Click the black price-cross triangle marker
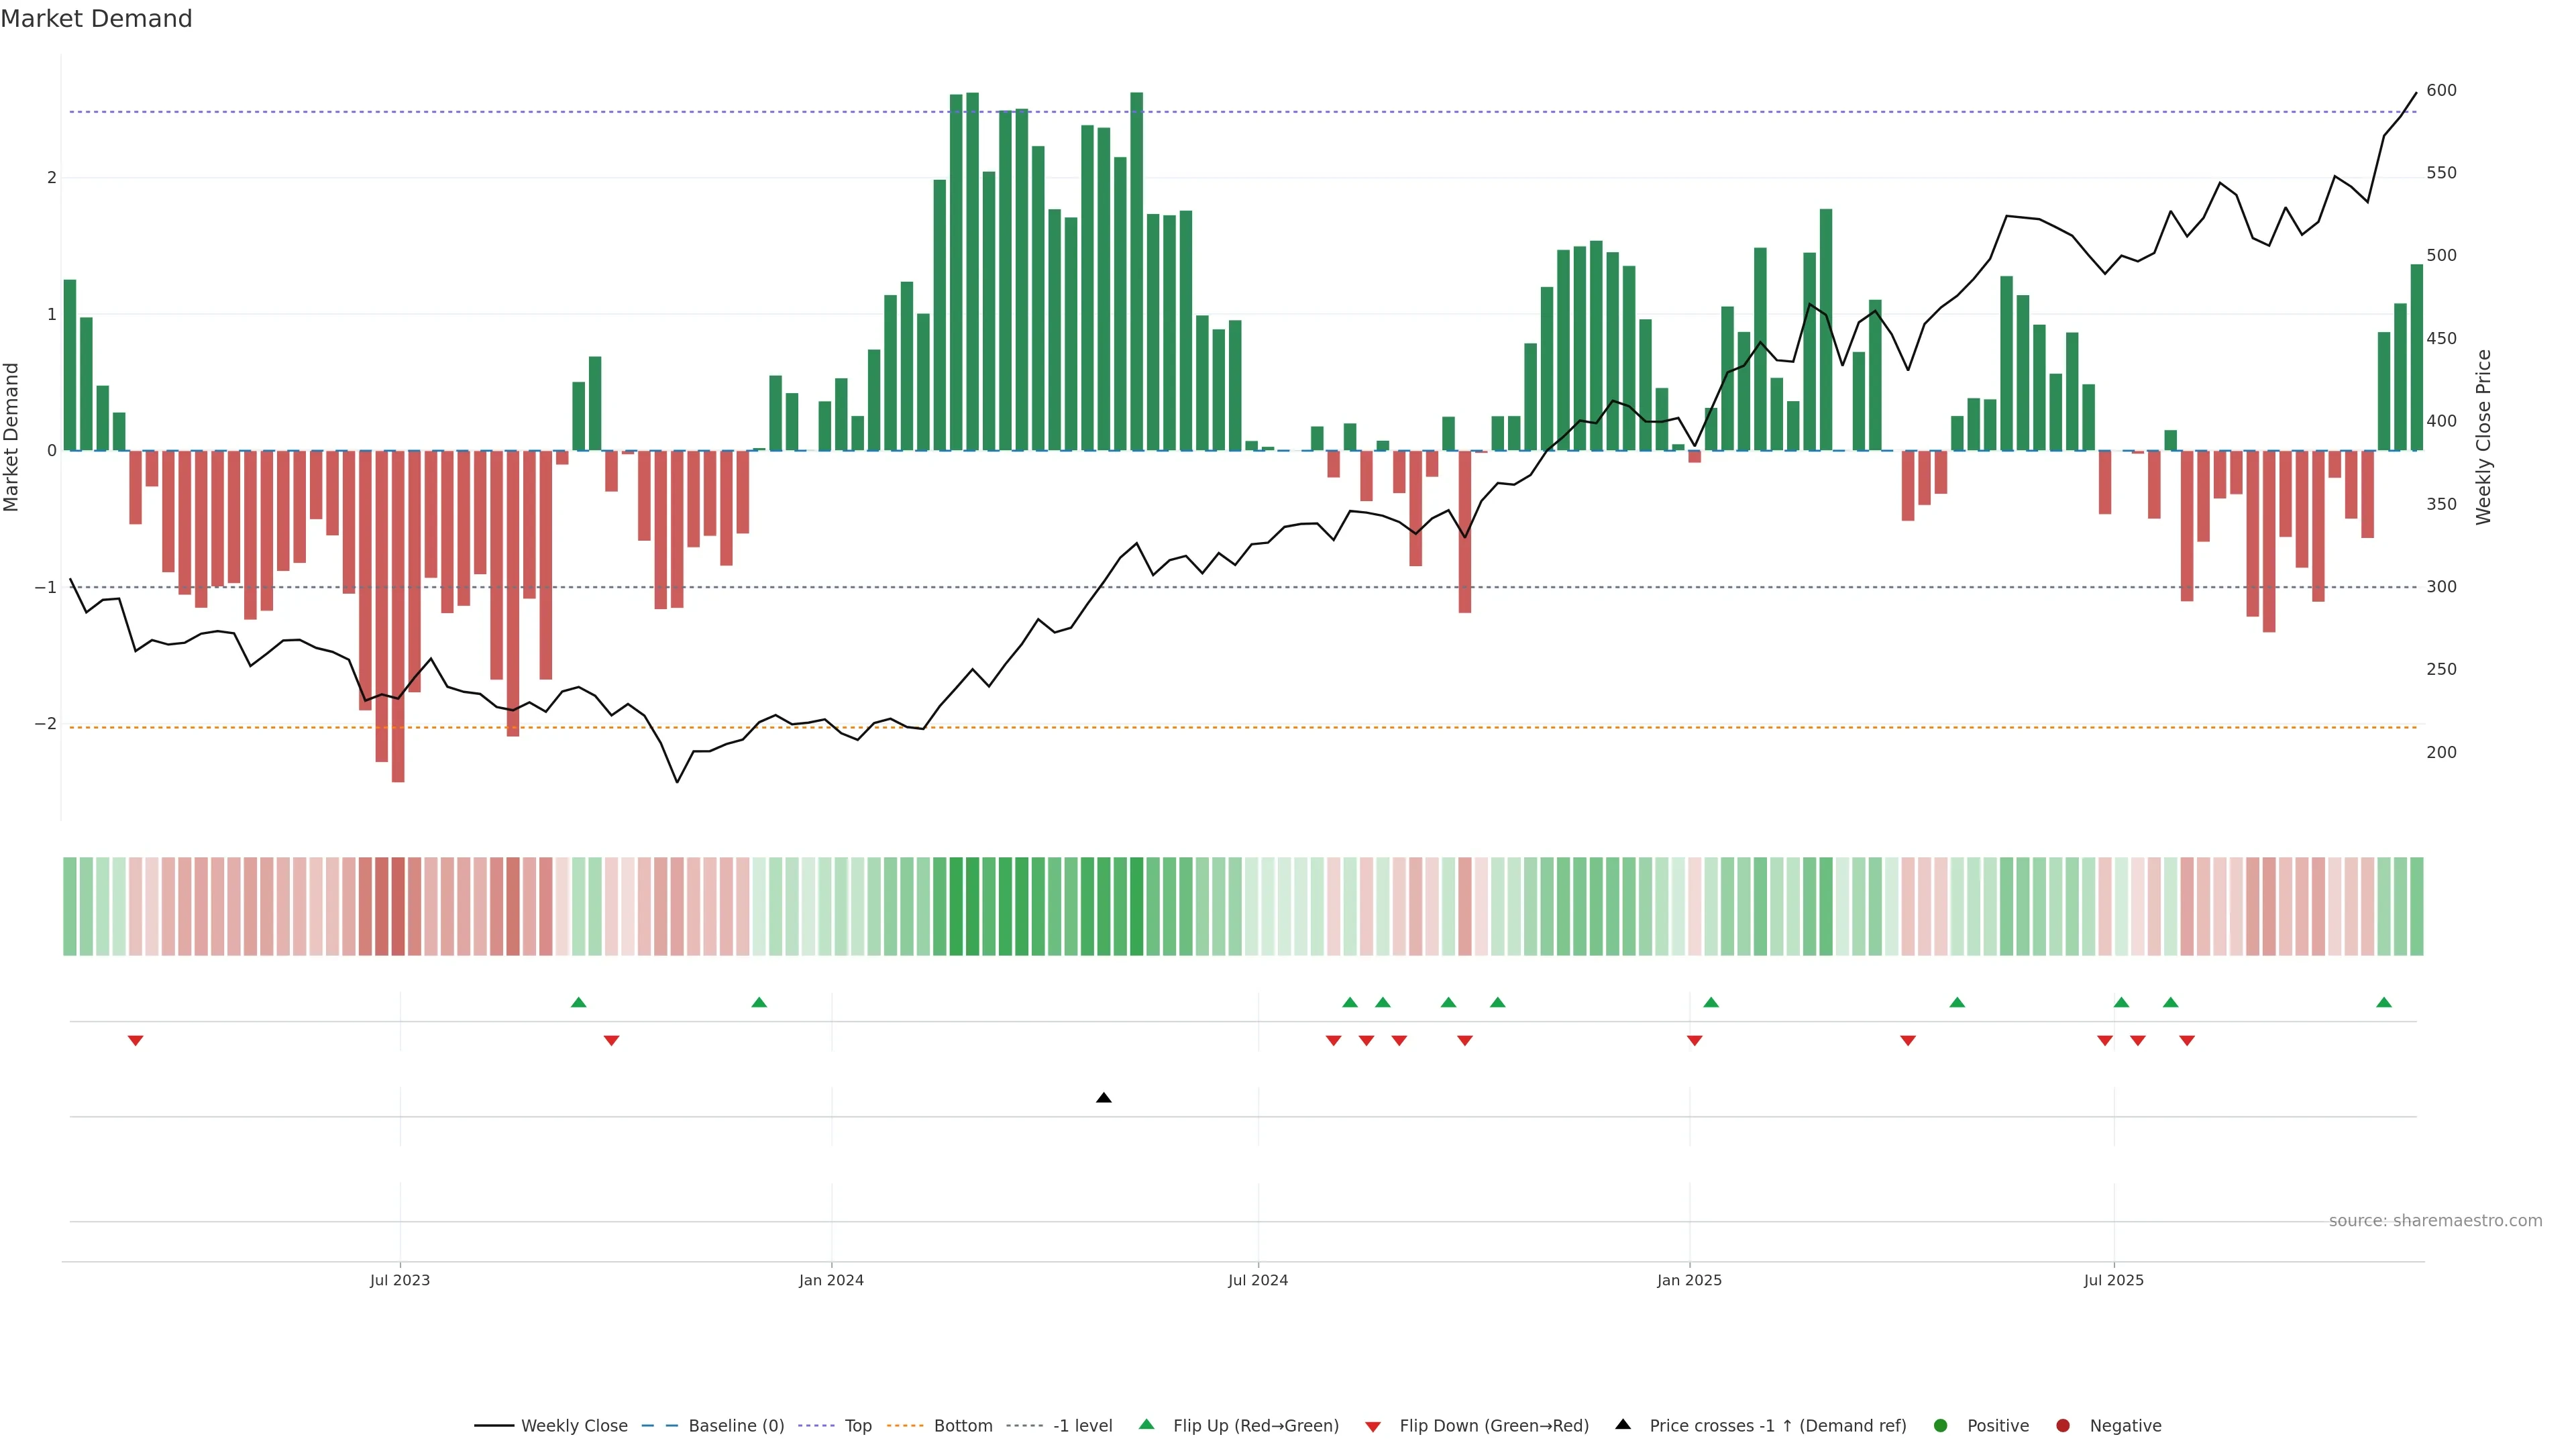The image size is (2576, 1449). pyautogui.click(x=1103, y=1098)
